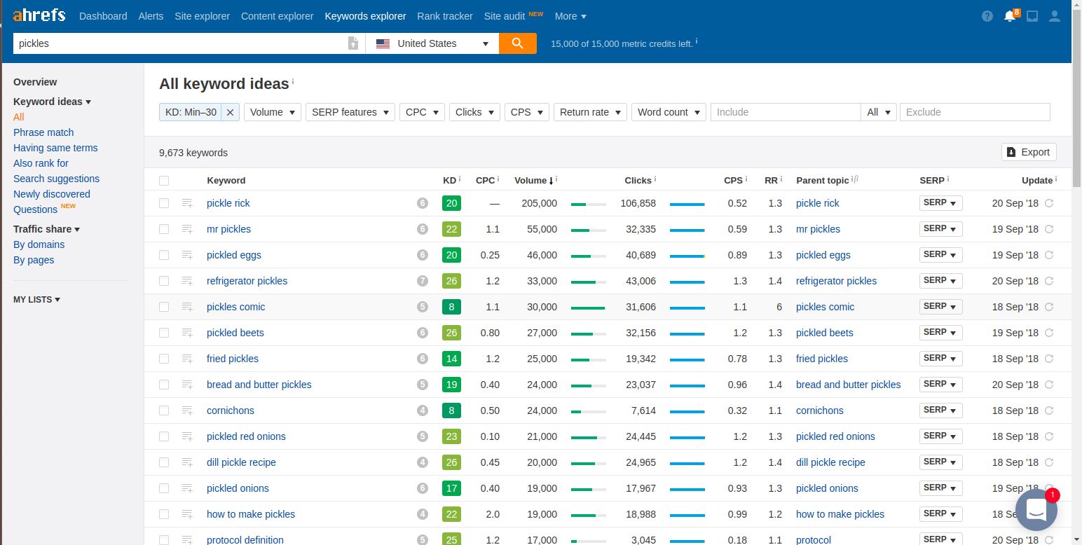Check the 'pickle rick' row checkbox

(x=164, y=203)
